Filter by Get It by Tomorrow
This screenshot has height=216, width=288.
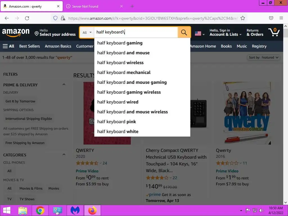(x=20, y=101)
